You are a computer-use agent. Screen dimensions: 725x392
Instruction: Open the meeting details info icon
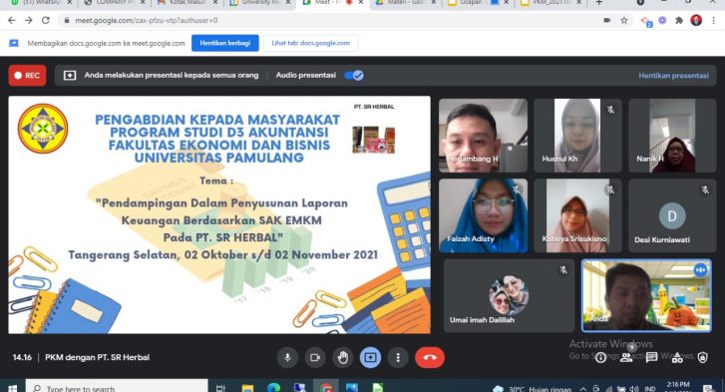point(600,357)
